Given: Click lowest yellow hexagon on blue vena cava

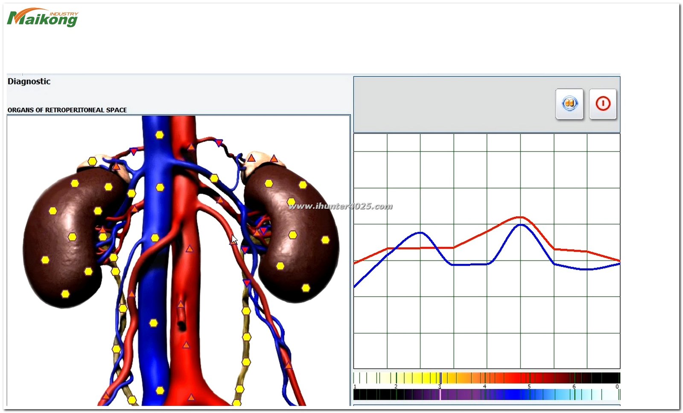Looking at the screenshot, I should coord(160,390).
